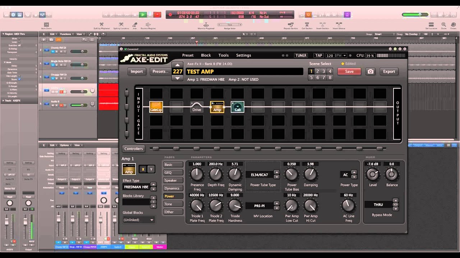Open the Preset menu in Axe-Edit
Viewport: 460px width, 258px height.
pyautogui.click(x=188, y=55)
